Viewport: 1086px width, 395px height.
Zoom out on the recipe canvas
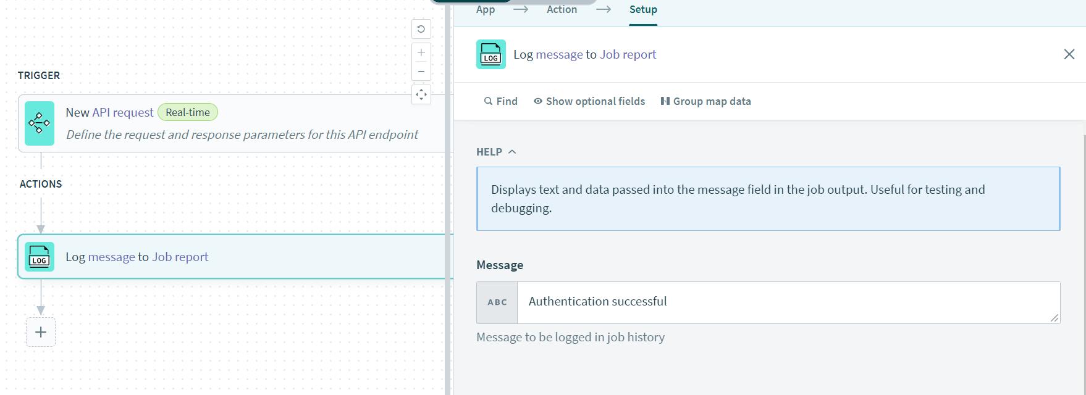pyautogui.click(x=421, y=72)
